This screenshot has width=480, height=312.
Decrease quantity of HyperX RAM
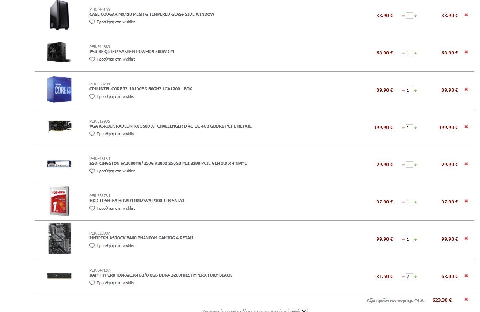pyautogui.click(x=404, y=277)
